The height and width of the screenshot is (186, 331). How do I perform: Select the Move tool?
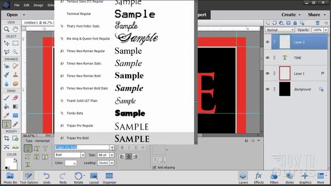(x=7, y=43)
